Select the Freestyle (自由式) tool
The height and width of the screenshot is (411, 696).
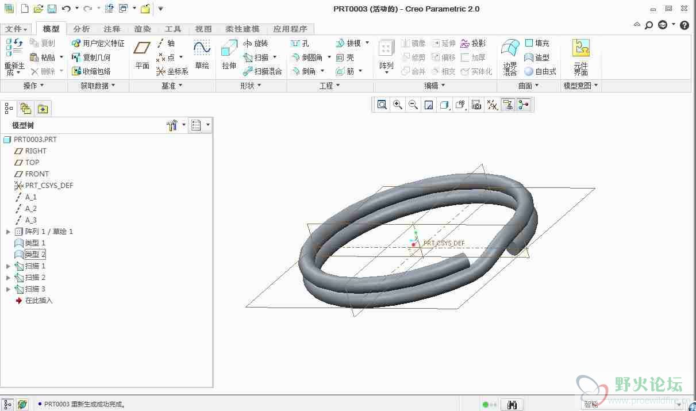coord(540,71)
